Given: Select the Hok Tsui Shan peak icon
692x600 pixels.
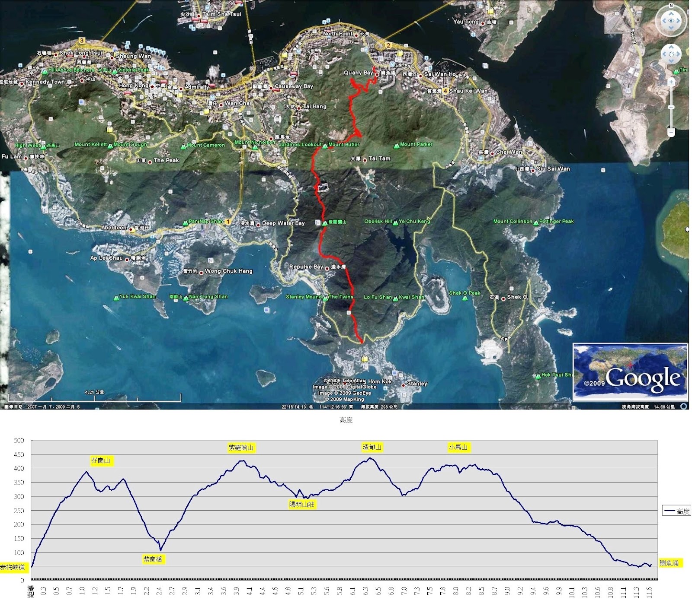Looking at the screenshot, I should point(538,376).
